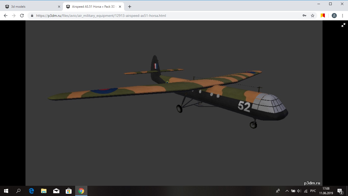Viewport: 348px width, 196px height.
Task: Reload the current page
Action: point(22,16)
